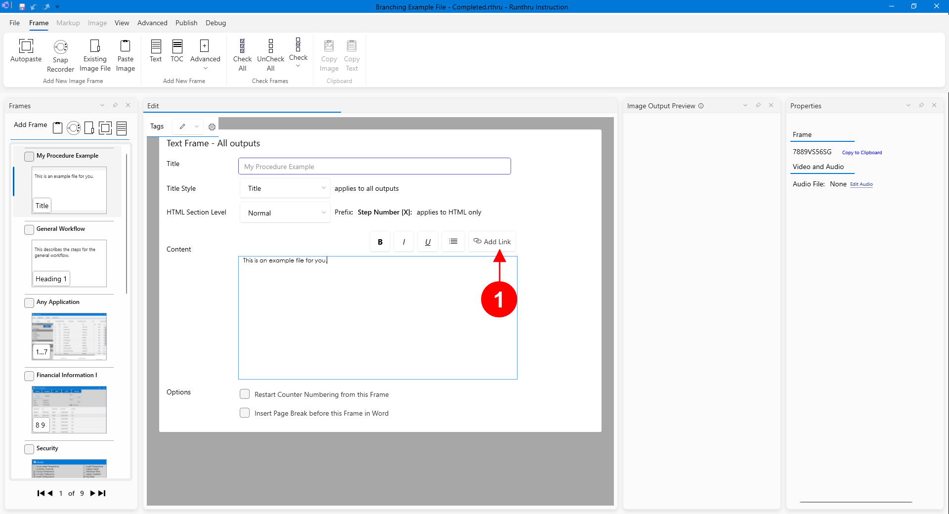This screenshot has width=949, height=514.
Task: Select the Any Application frame thumbnail
Action: (69, 336)
